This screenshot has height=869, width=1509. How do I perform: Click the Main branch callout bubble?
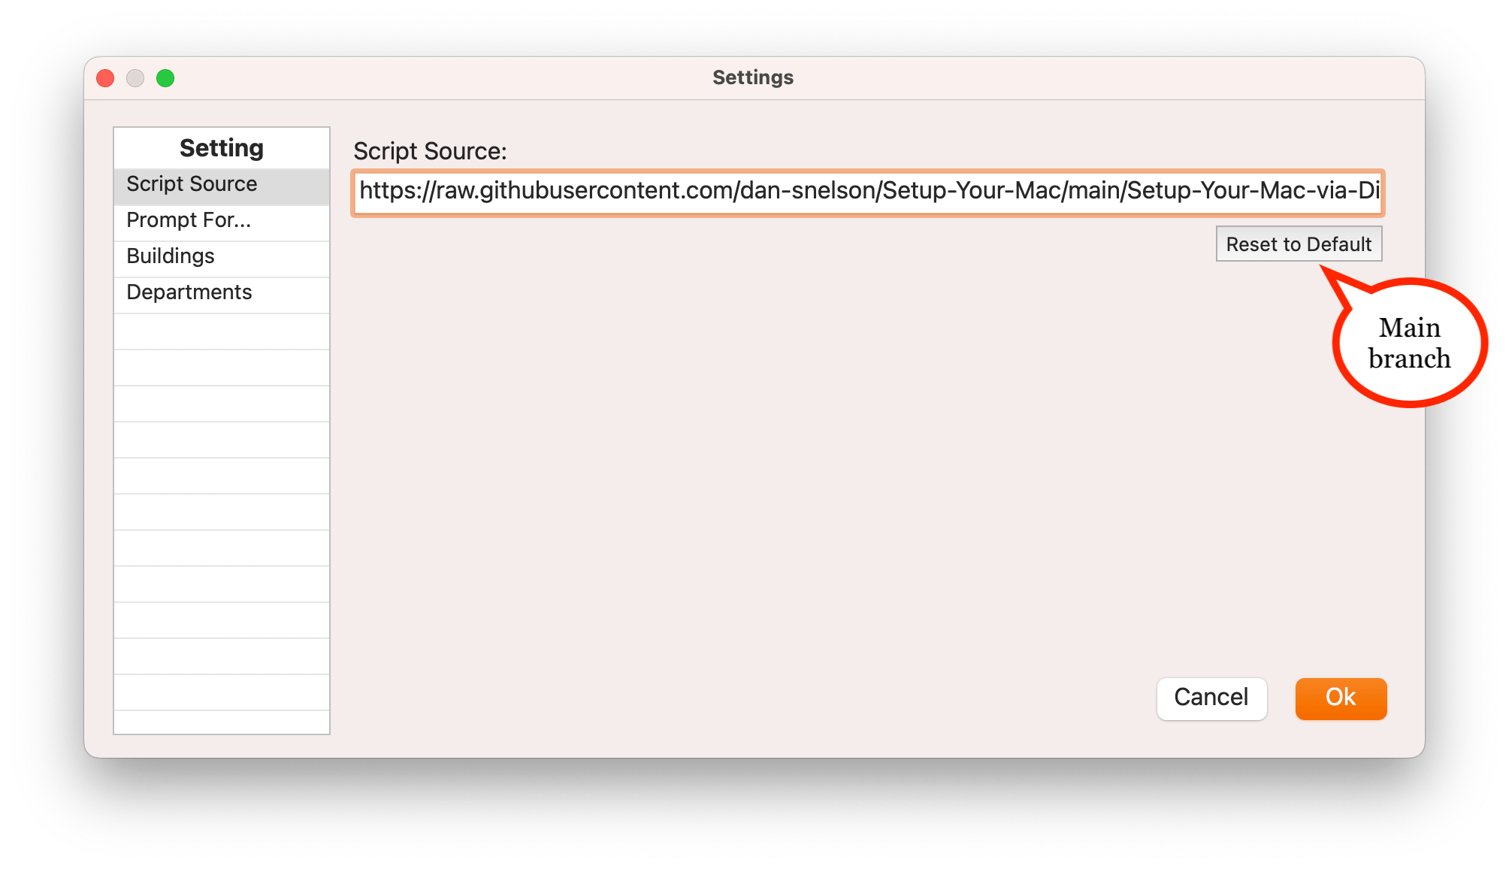coord(1409,344)
